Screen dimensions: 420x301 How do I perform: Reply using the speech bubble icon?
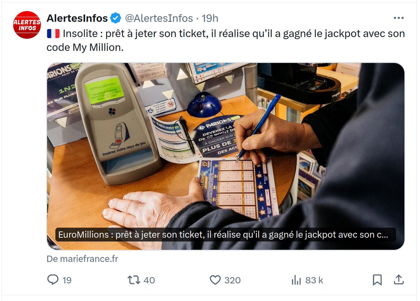[x=52, y=280]
